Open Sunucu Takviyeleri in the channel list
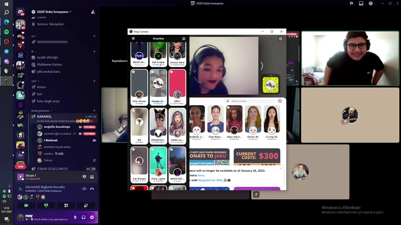401x225 pixels. (50, 24)
